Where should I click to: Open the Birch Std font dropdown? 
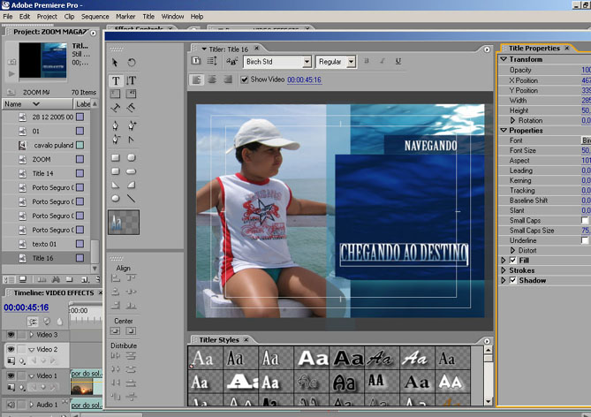pyautogui.click(x=307, y=62)
